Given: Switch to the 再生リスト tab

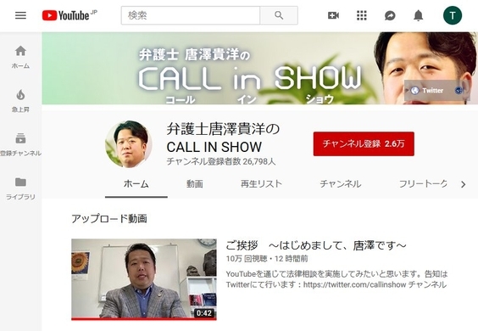Looking at the screenshot, I should pyautogui.click(x=261, y=184).
